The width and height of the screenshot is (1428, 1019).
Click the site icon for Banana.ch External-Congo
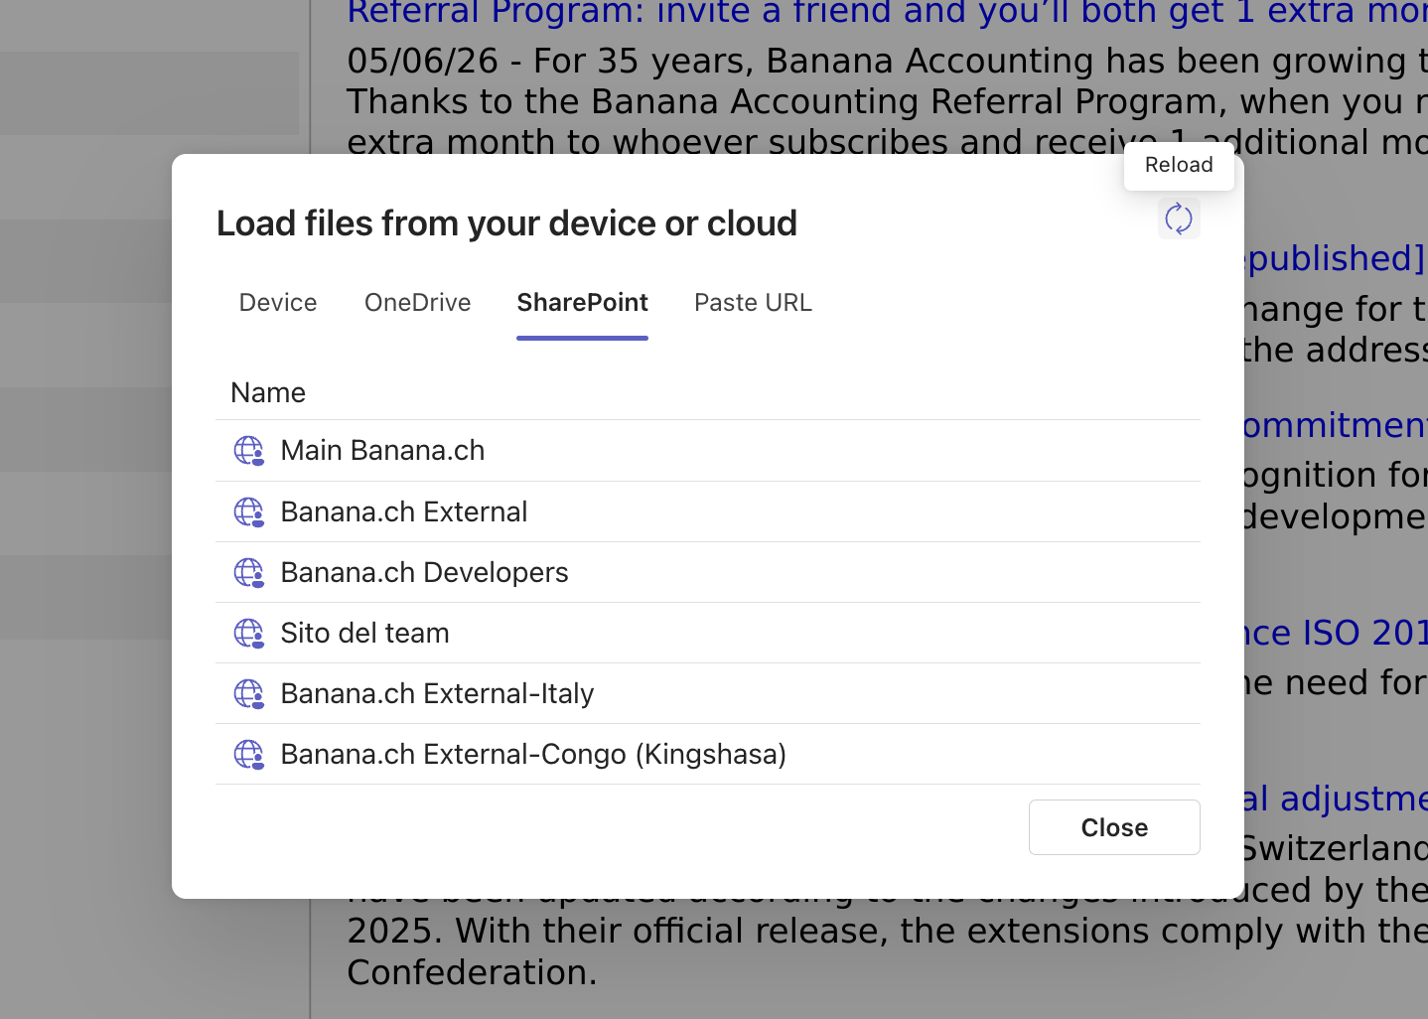click(248, 755)
